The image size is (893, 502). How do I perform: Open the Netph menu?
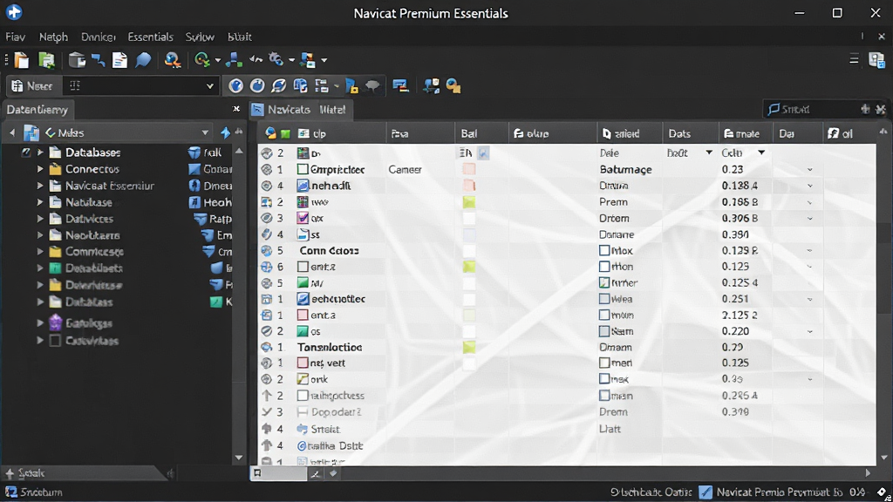pos(53,37)
